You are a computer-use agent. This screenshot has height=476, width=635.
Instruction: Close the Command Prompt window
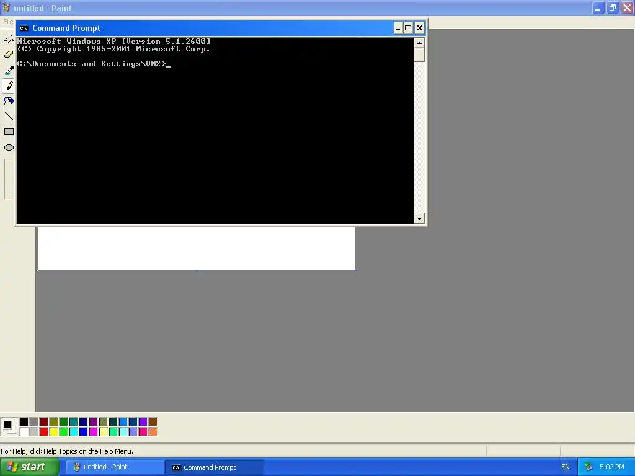(x=420, y=28)
